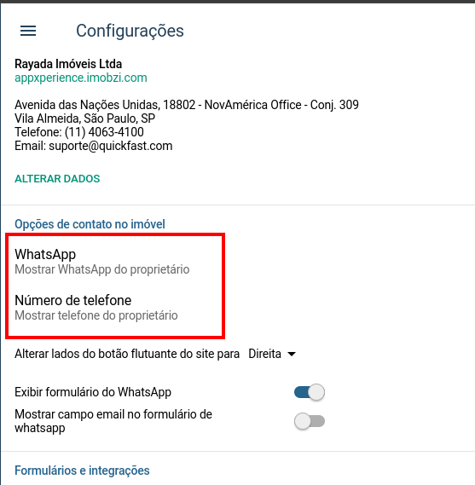Click the Exibir formulário do WhatsApp label
Screen dimensions: 475x485
(x=93, y=392)
